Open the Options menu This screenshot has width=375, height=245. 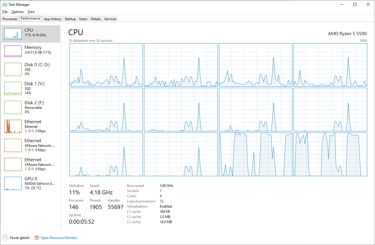(x=18, y=12)
